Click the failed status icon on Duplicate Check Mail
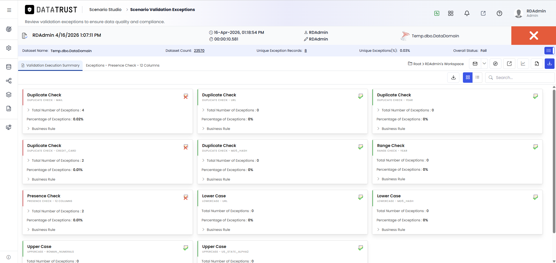556x263 pixels. click(186, 96)
